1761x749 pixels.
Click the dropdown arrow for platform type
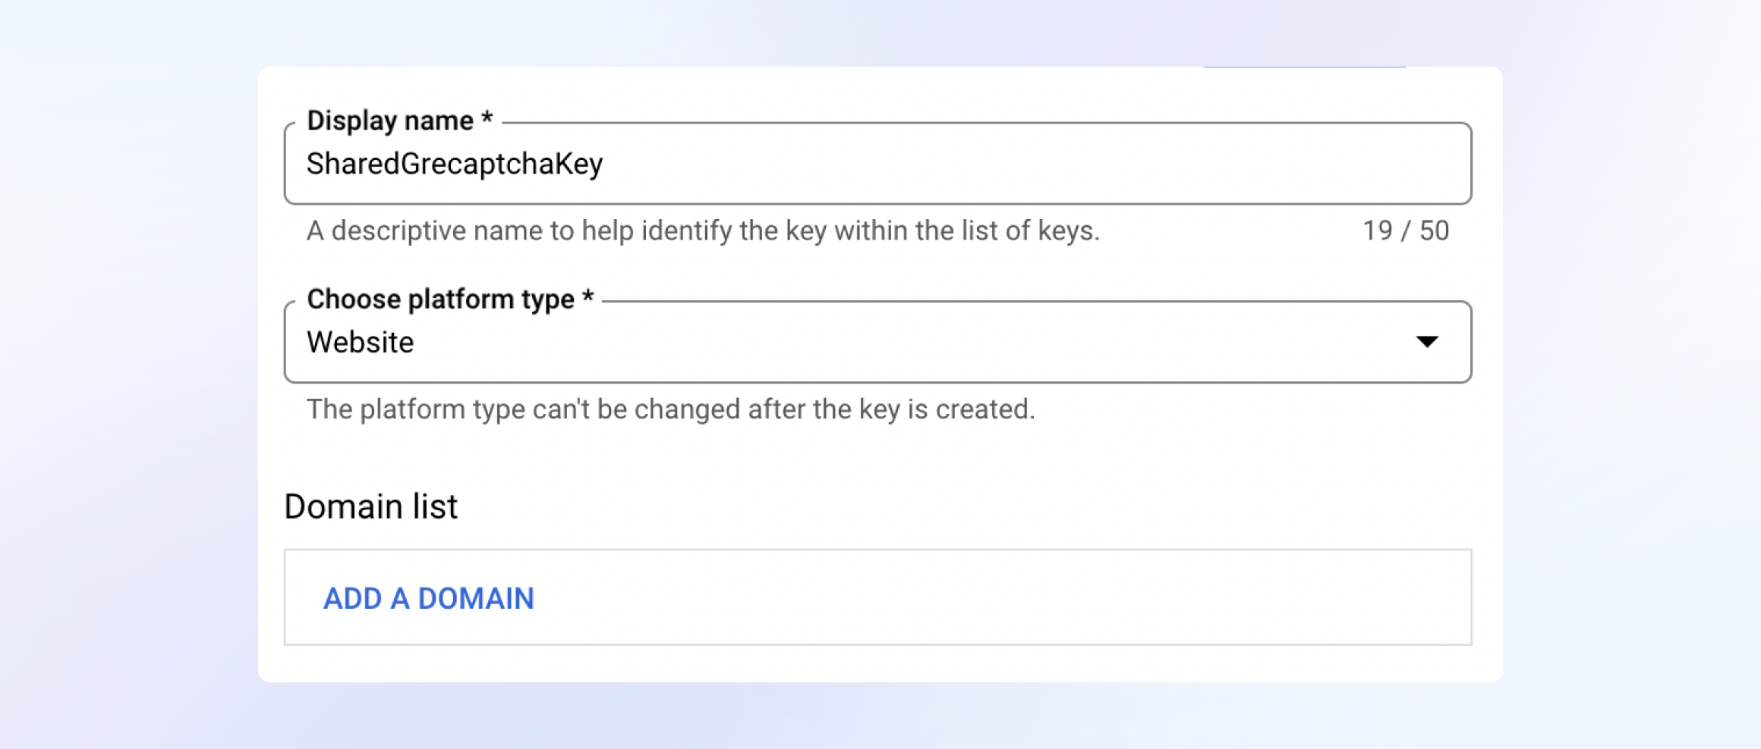pos(1427,342)
